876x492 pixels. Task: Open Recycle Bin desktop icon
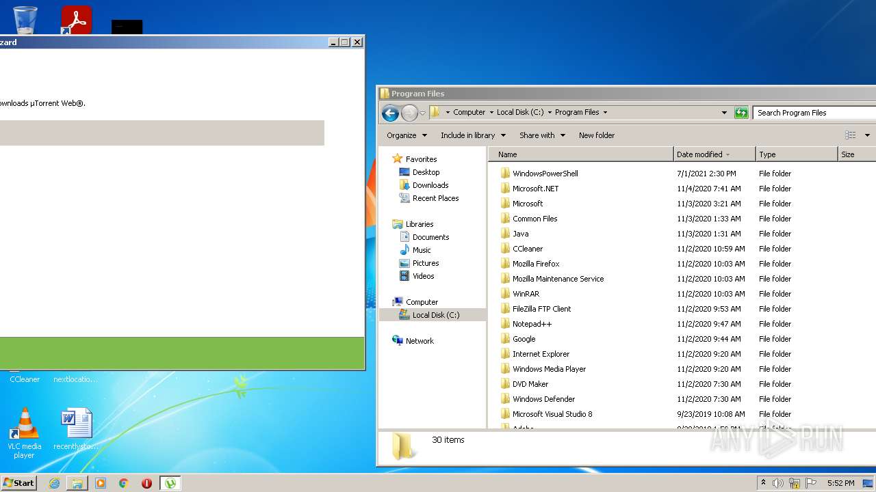[25, 20]
